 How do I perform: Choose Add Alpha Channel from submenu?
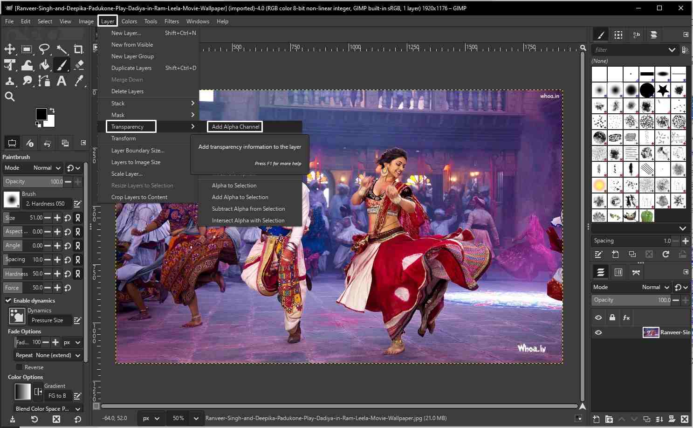coord(235,127)
